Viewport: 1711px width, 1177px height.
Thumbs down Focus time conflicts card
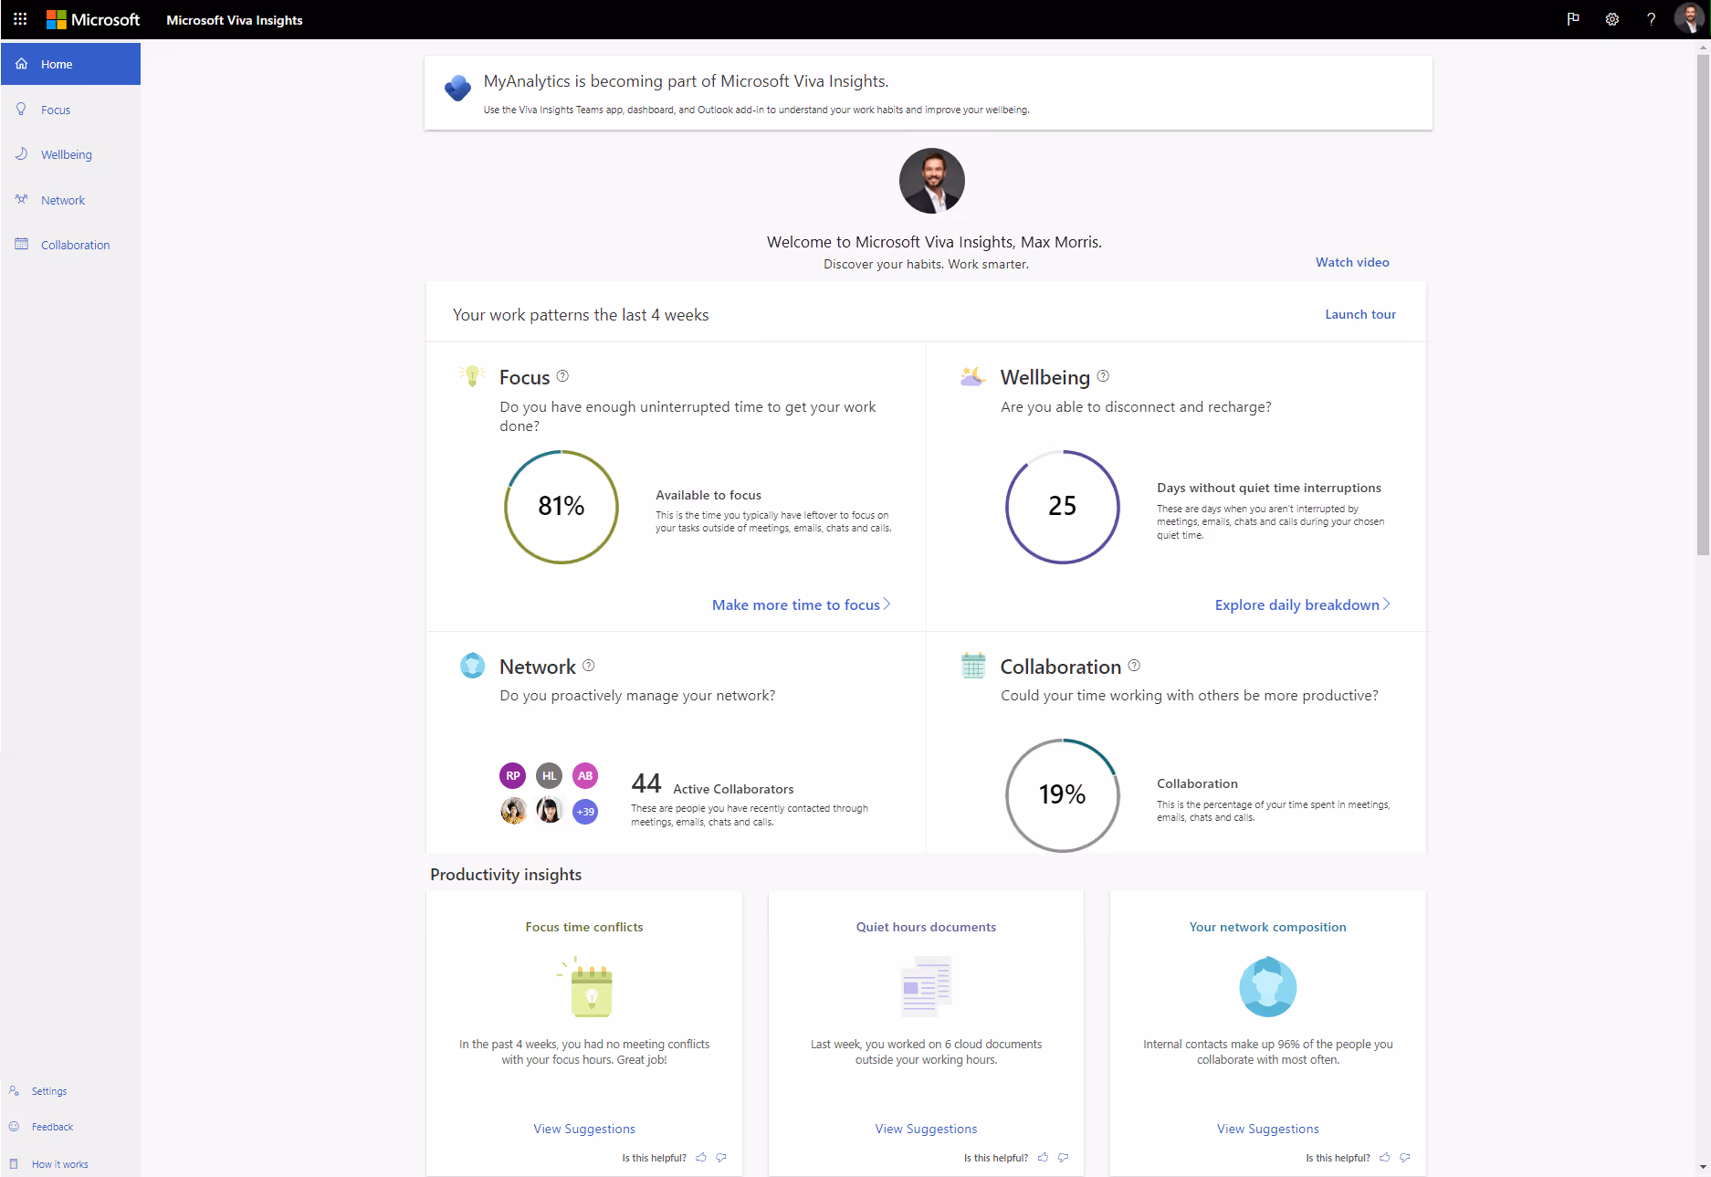click(x=721, y=1157)
